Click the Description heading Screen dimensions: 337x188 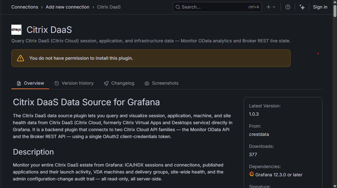click(33, 152)
